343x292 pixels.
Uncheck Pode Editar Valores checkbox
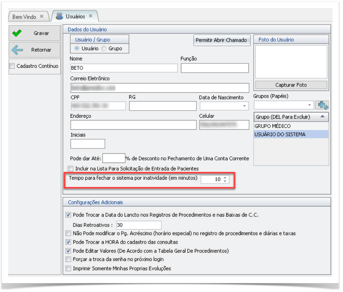pyautogui.click(x=68, y=251)
